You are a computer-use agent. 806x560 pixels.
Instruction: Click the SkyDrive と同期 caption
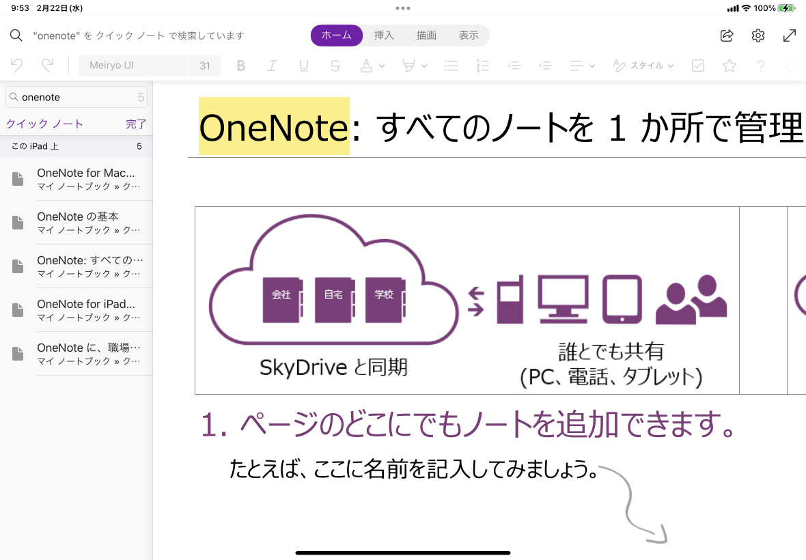[x=333, y=367]
